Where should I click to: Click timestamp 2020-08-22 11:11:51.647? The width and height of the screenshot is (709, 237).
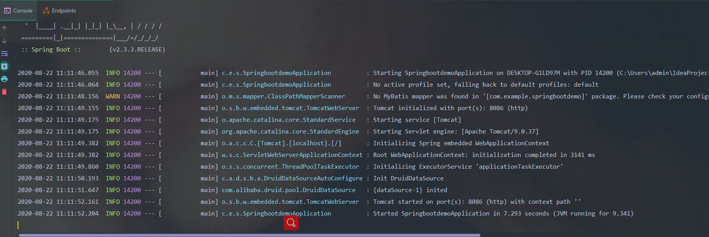[x=58, y=190]
